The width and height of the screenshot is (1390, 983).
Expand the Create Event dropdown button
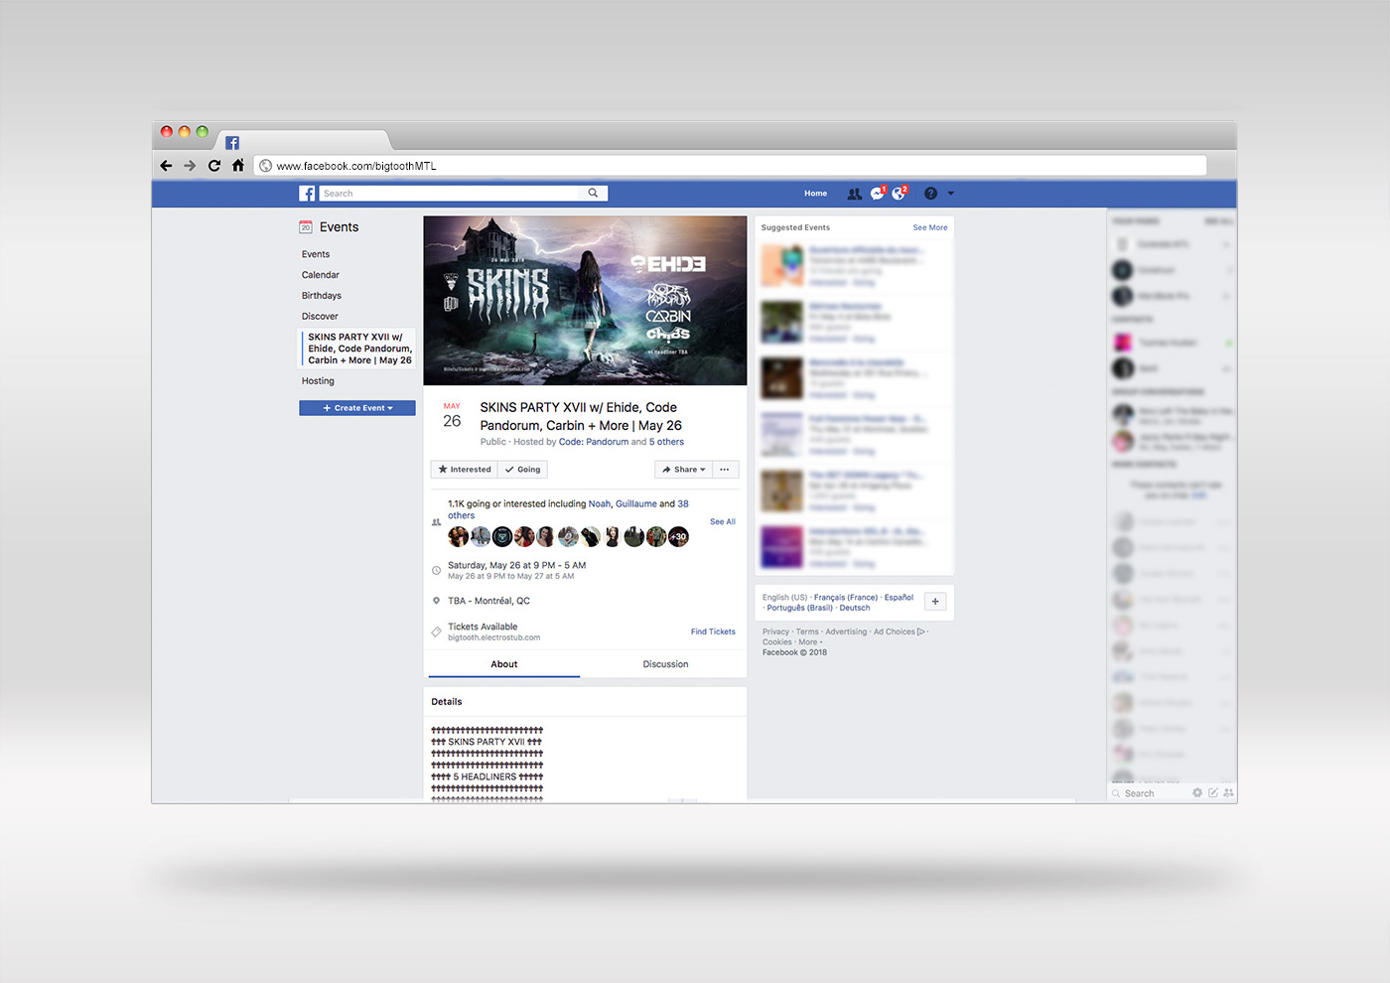click(x=357, y=408)
